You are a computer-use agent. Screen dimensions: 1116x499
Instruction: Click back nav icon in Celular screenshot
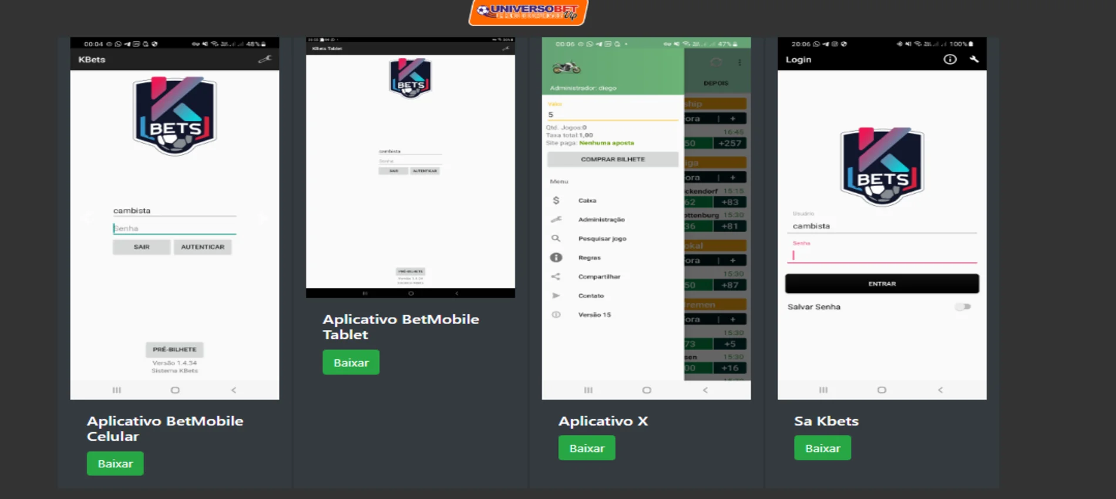(234, 390)
